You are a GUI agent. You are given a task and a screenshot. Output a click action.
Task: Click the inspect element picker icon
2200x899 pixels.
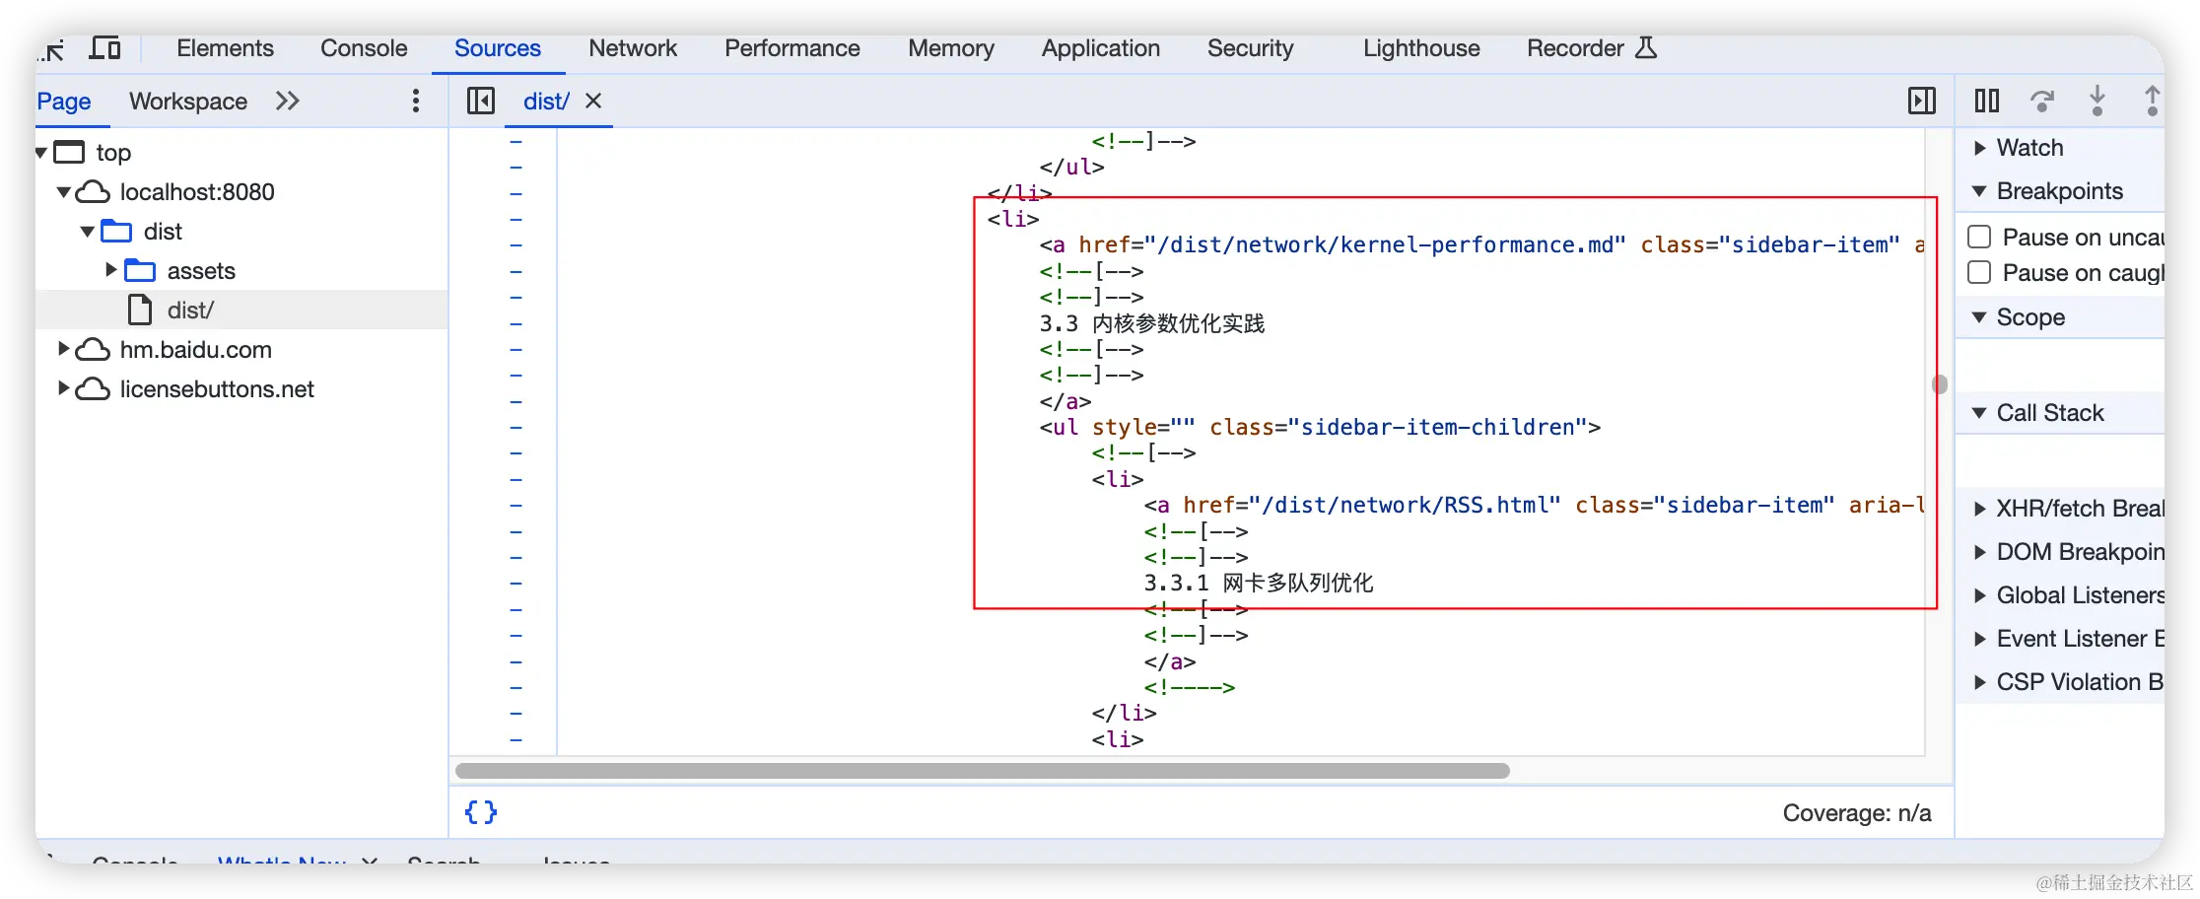(53, 49)
